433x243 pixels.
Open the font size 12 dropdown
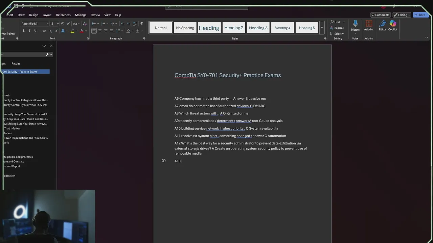pyautogui.click(x=58, y=24)
